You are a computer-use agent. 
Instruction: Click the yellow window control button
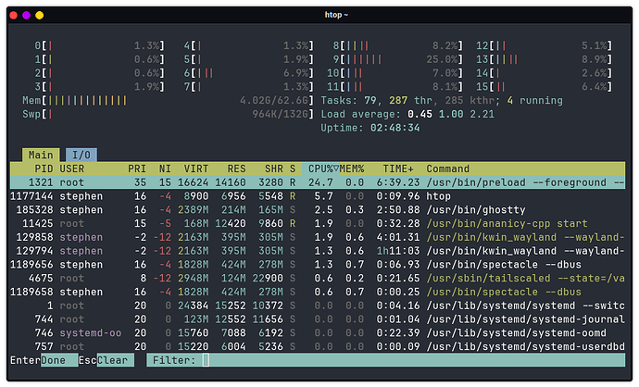(x=40, y=16)
